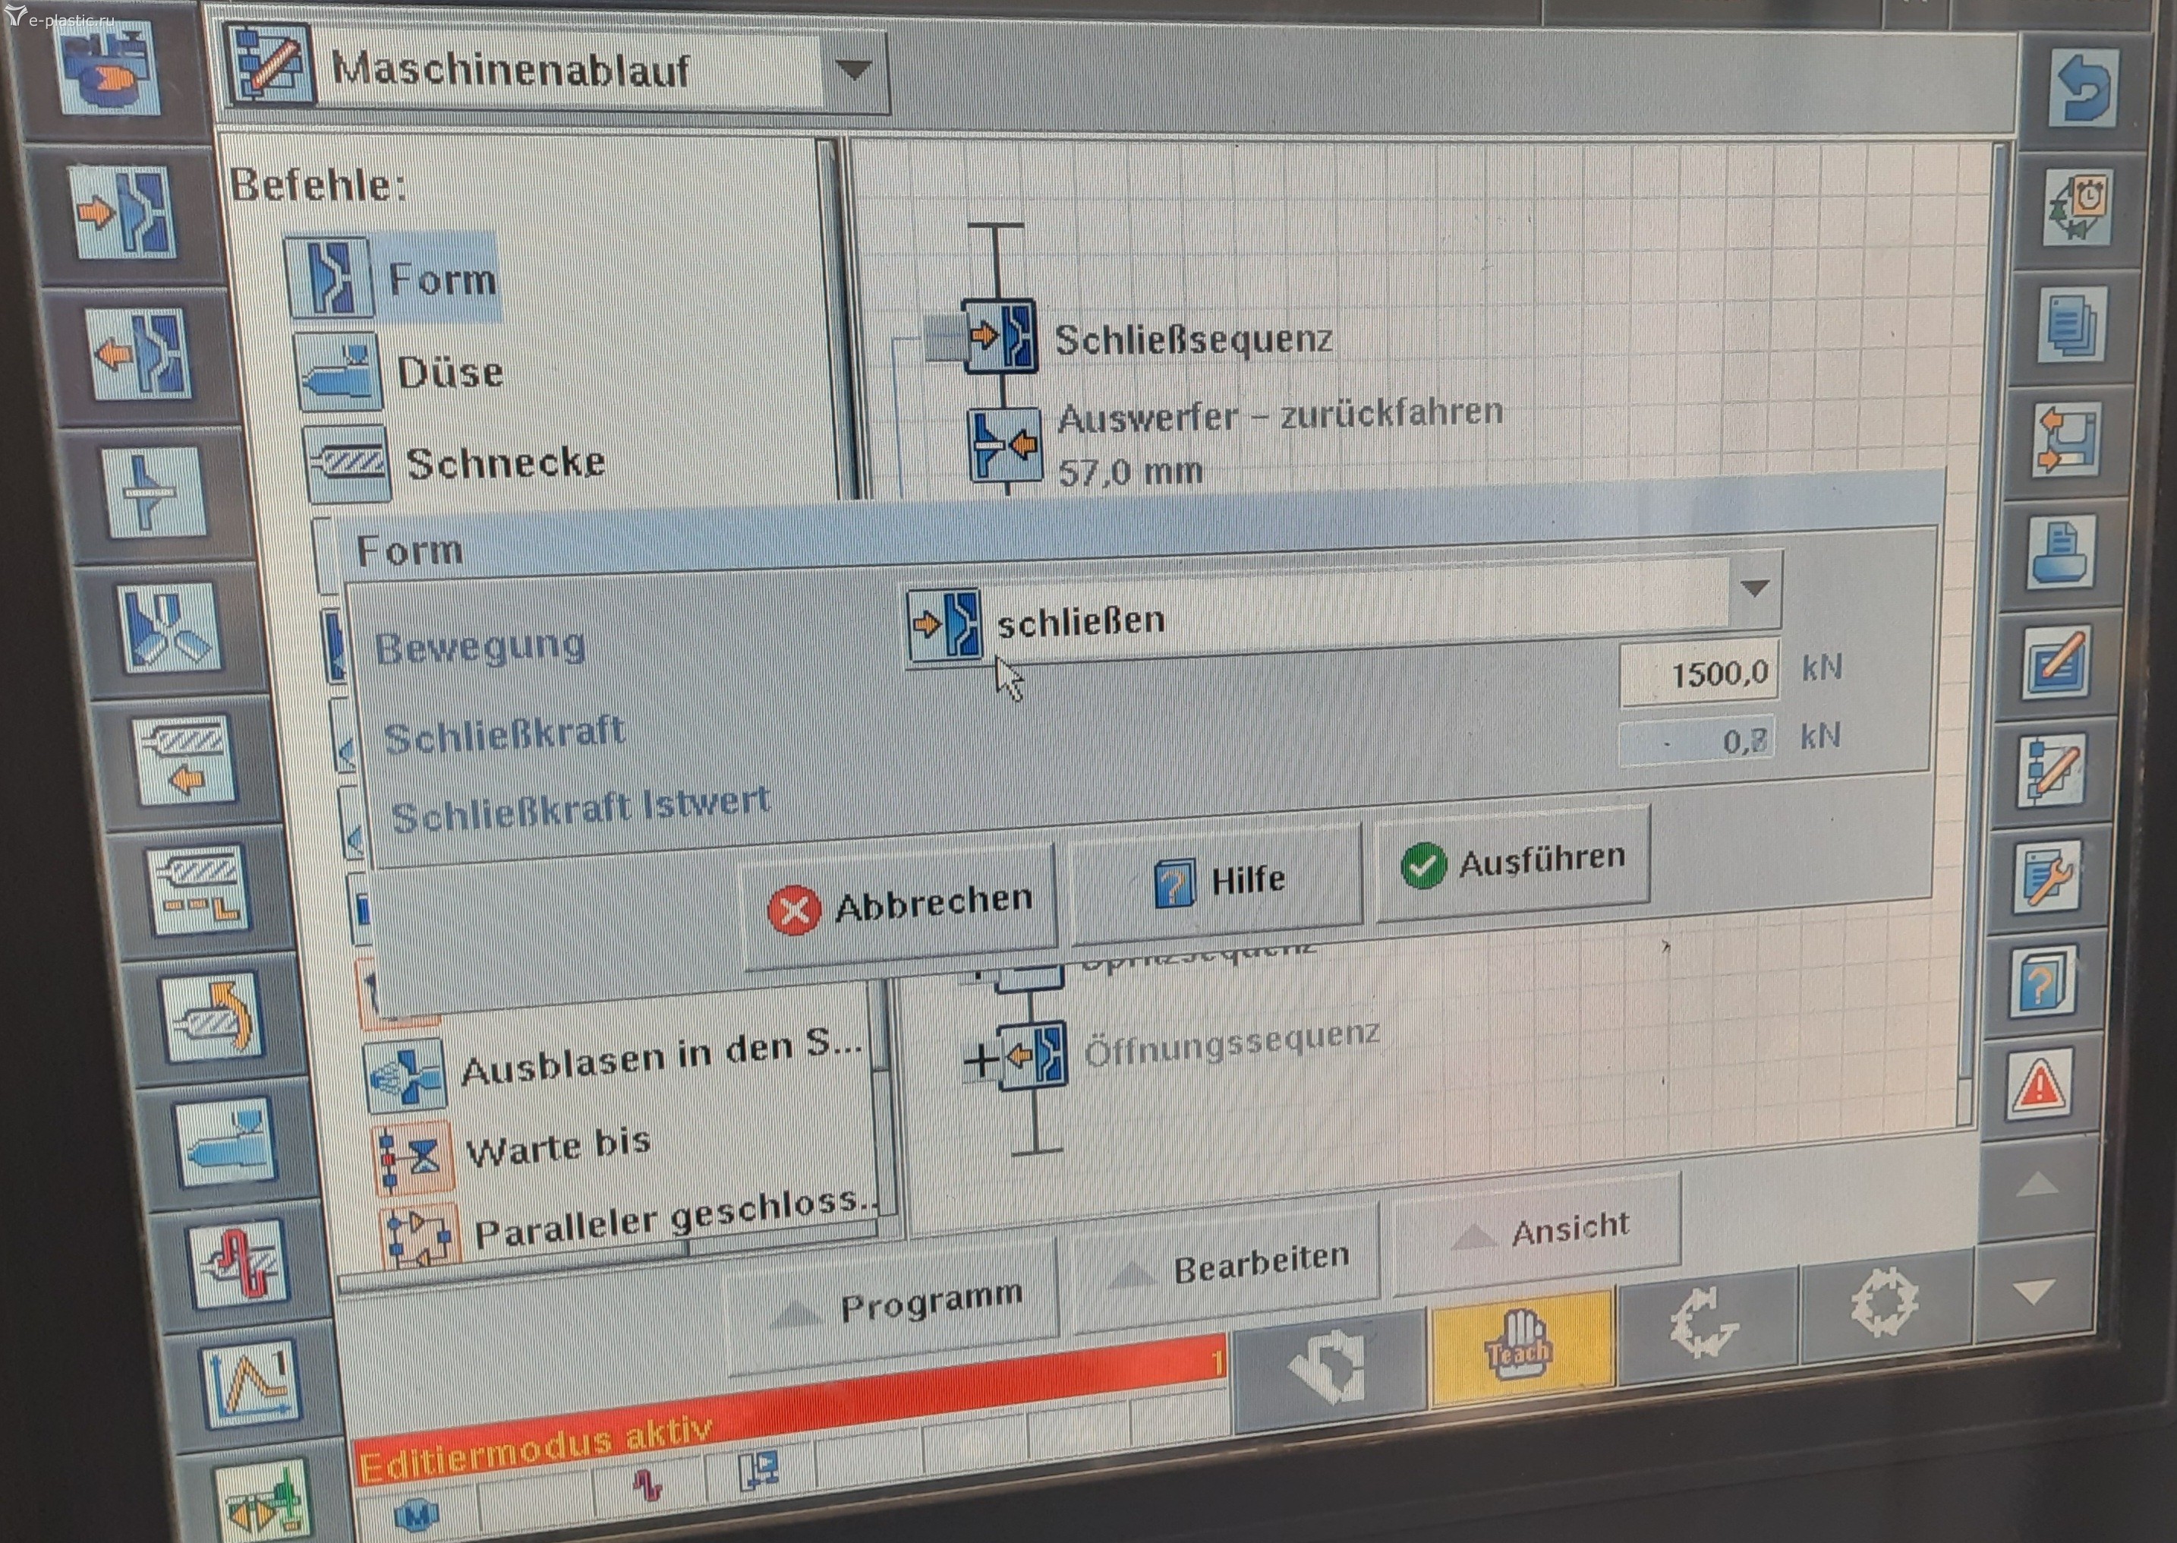This screenshot has height=1543, width=2177.
Task: Open the help book icon on right
Action: pyautogui.click(x=2043, y=983)
